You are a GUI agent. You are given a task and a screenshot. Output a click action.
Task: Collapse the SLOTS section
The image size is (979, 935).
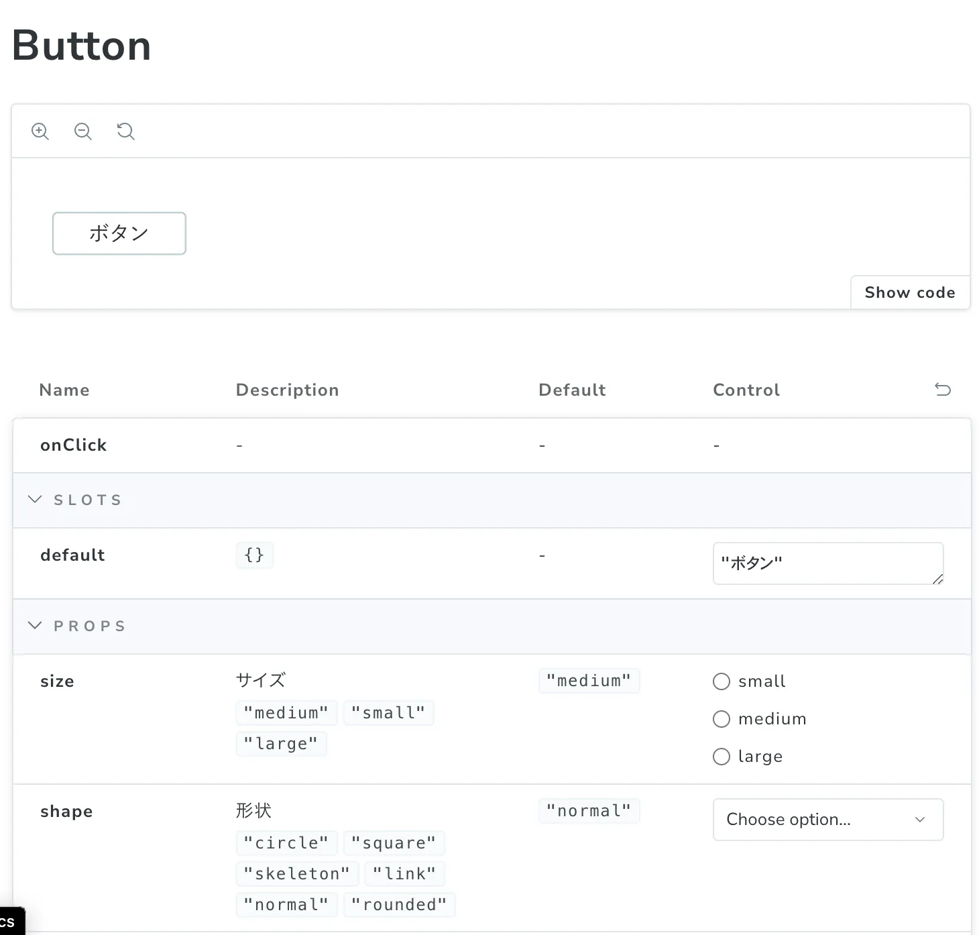36,500
